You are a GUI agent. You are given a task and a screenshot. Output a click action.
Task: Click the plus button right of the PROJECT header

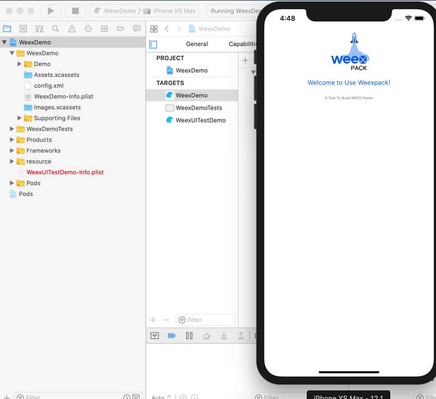click(x=245, y=61)
